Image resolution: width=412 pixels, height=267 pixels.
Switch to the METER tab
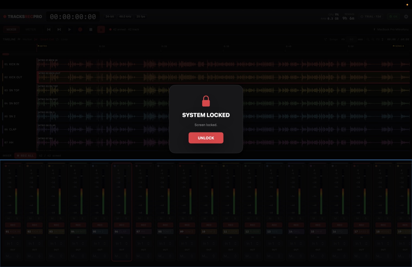(30, 29)
